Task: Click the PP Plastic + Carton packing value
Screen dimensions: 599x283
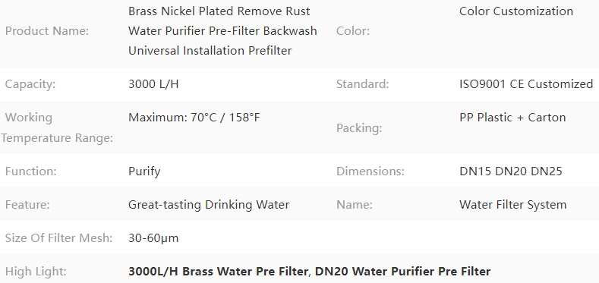Action: click(512, 118)
